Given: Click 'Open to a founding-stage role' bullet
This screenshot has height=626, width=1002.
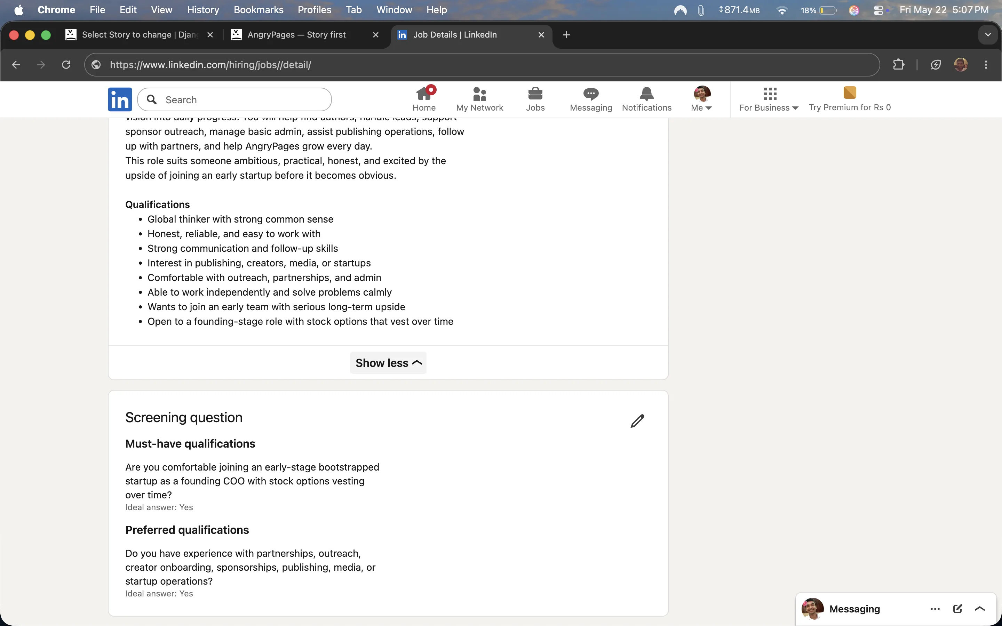Looking at the screenshot, I should 300,321.
